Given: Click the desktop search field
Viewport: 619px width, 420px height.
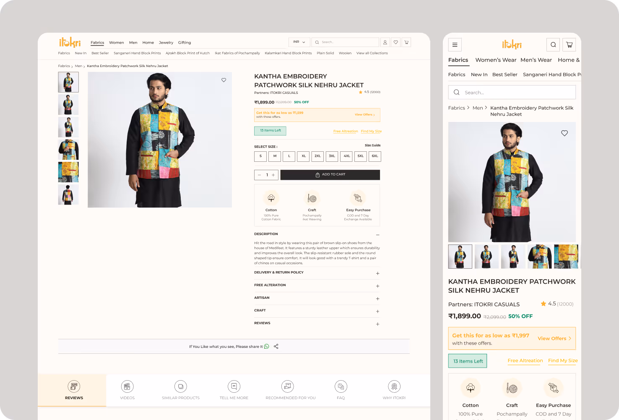Looking at the screenshot, I should [345, 42].
